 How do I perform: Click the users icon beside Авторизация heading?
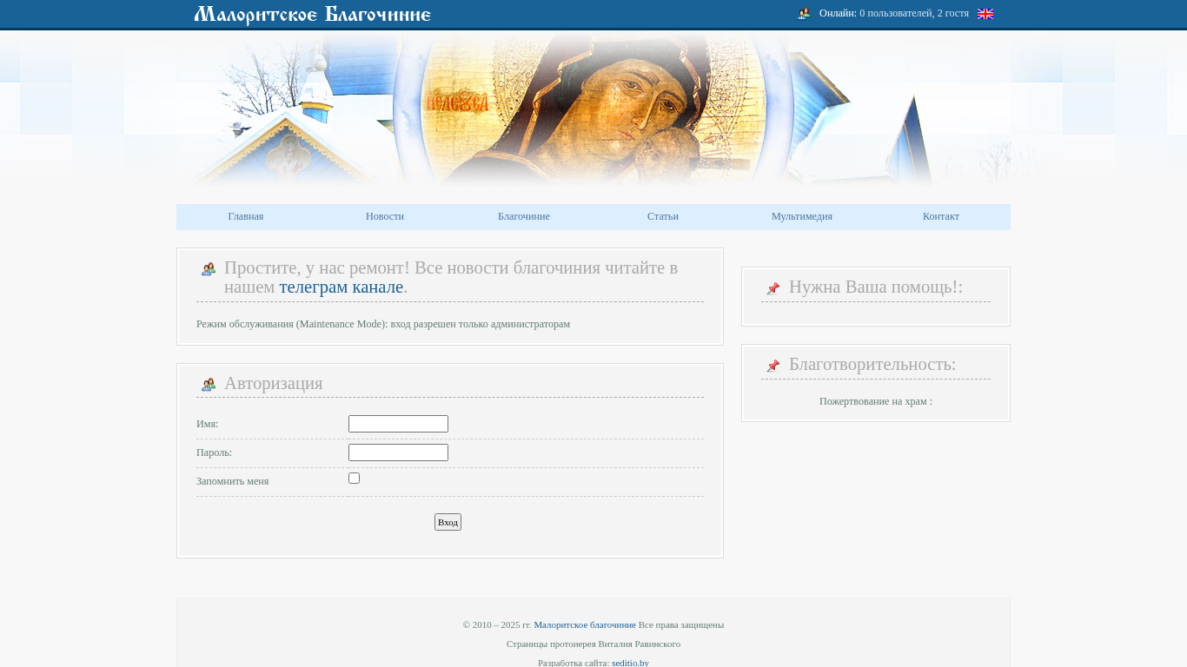[x=209, y=385]
